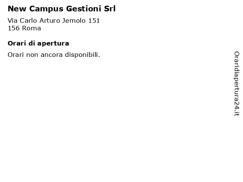The width and height of the screenshot is (243, 182).
Task: Click the word New in the title
Action: (17, 9)
